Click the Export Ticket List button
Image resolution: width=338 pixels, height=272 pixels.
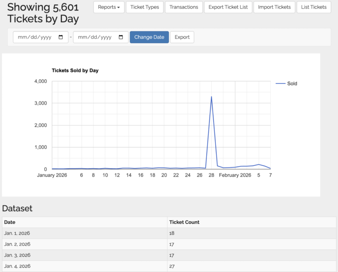[x=228, y=7]
